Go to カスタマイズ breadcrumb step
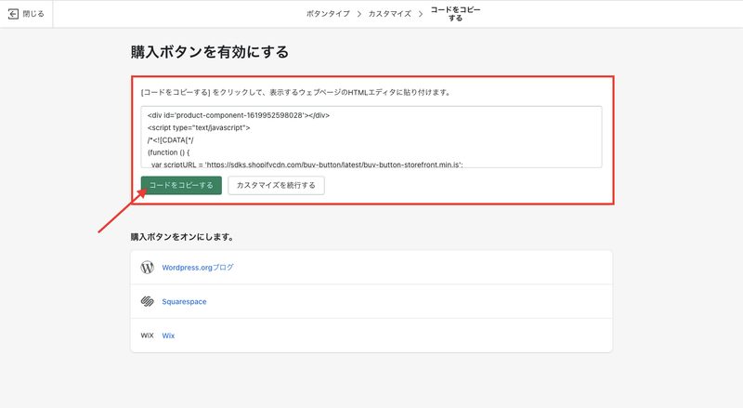 [389, 14]
